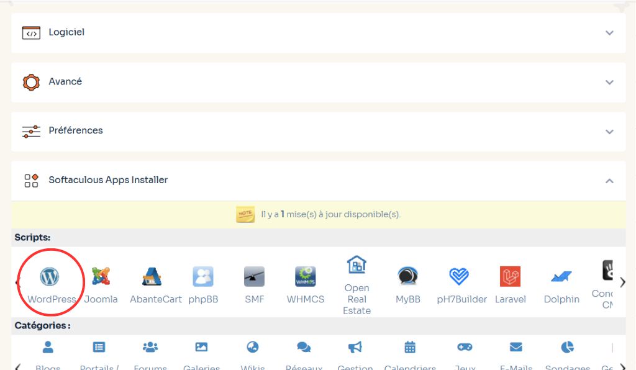
Task: Click the WordPress text label
Action: [52, 299]
